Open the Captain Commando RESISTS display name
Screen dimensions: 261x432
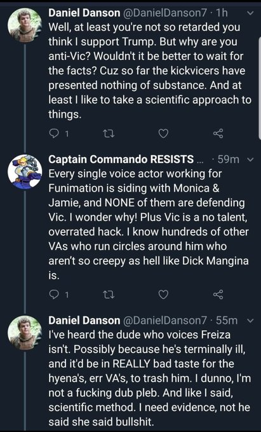pos(121,159)
